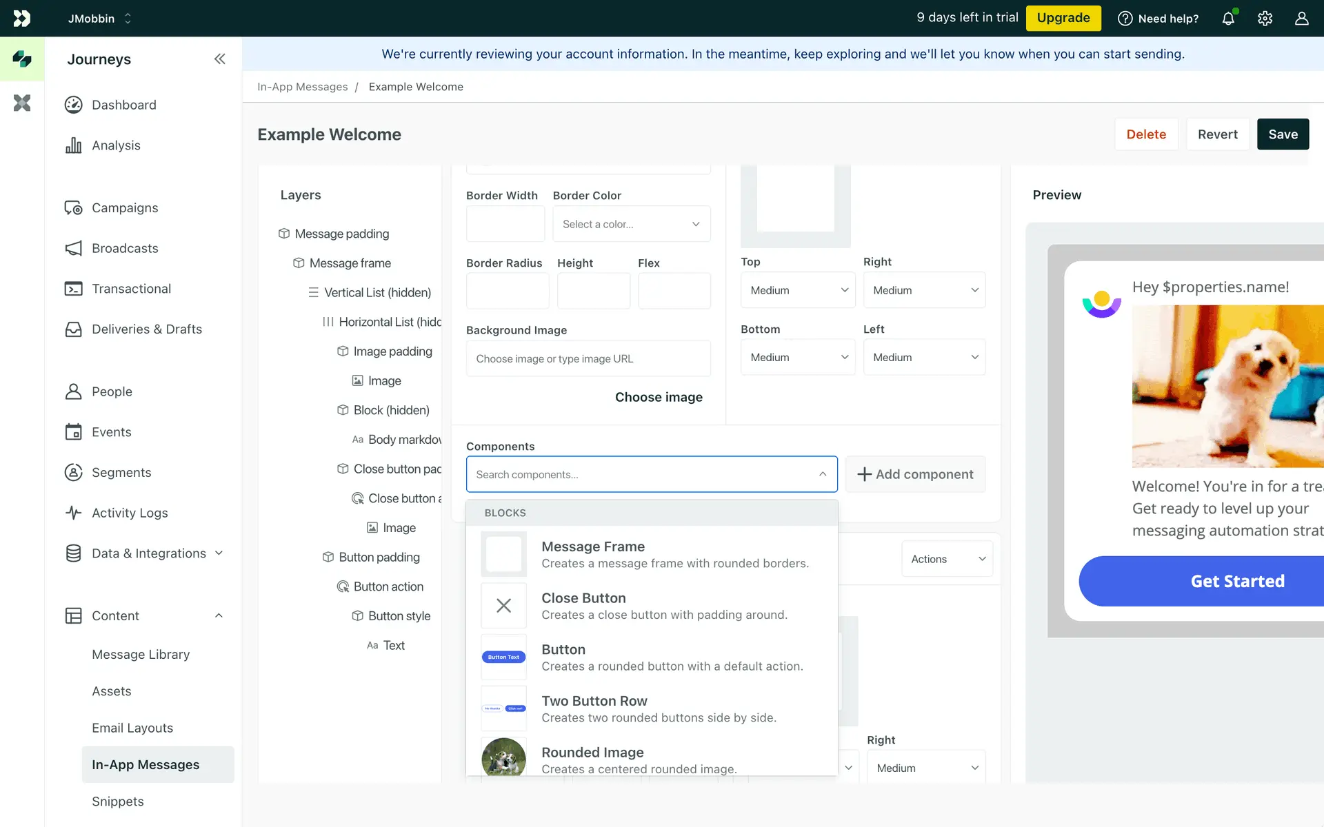Collapse the Journeys sidebar

(219, 59)
